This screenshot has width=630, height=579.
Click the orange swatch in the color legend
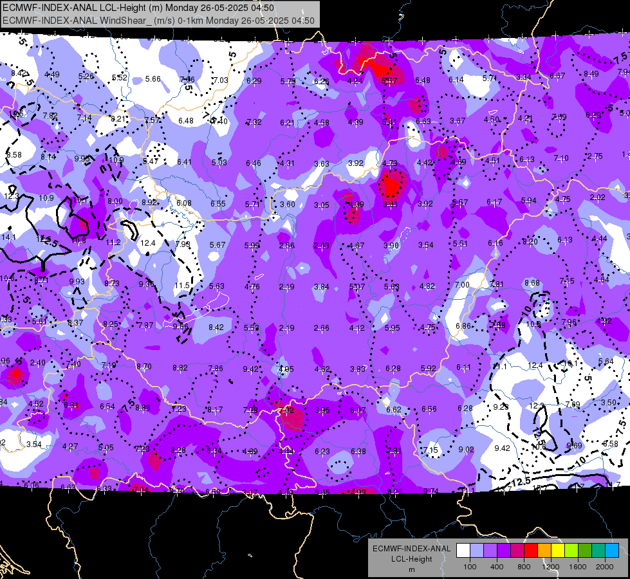point(544,550)
